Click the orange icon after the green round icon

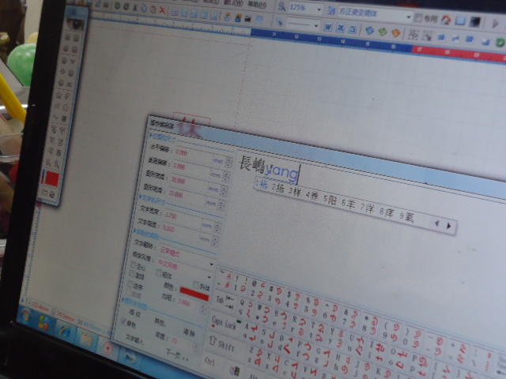395,32
